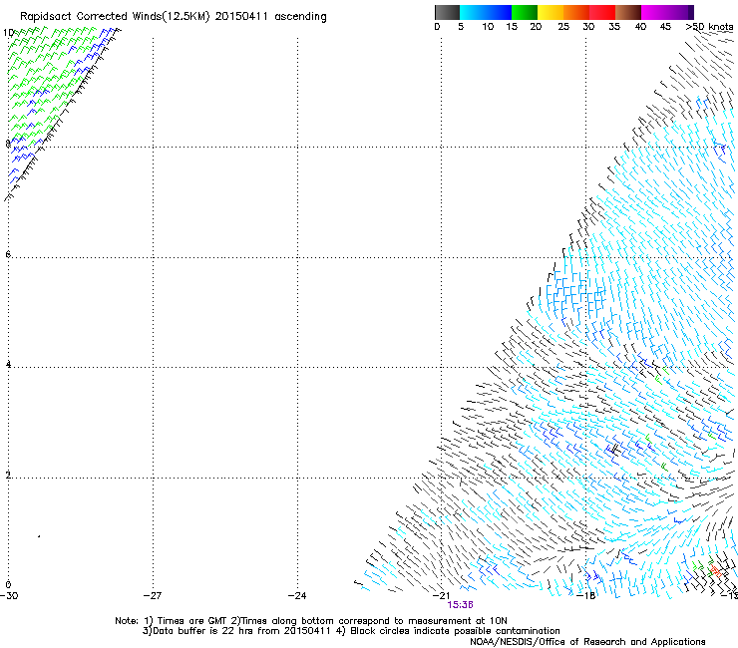This screenshot has width=738, height=648.
Task: Click the purple '15:36' time label
Action: pos(460,605)
